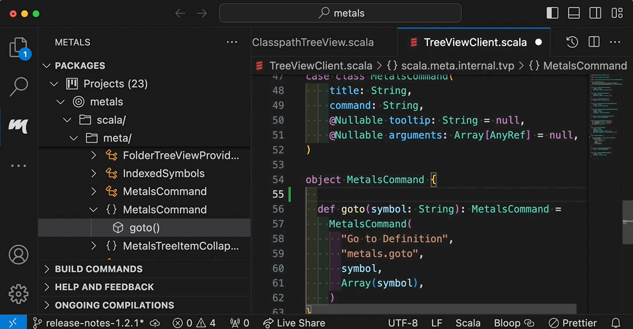Click TreeViewClient.scala in breadcrumb
The height and width of the screenshot is (329, 633).
(320, 66)
